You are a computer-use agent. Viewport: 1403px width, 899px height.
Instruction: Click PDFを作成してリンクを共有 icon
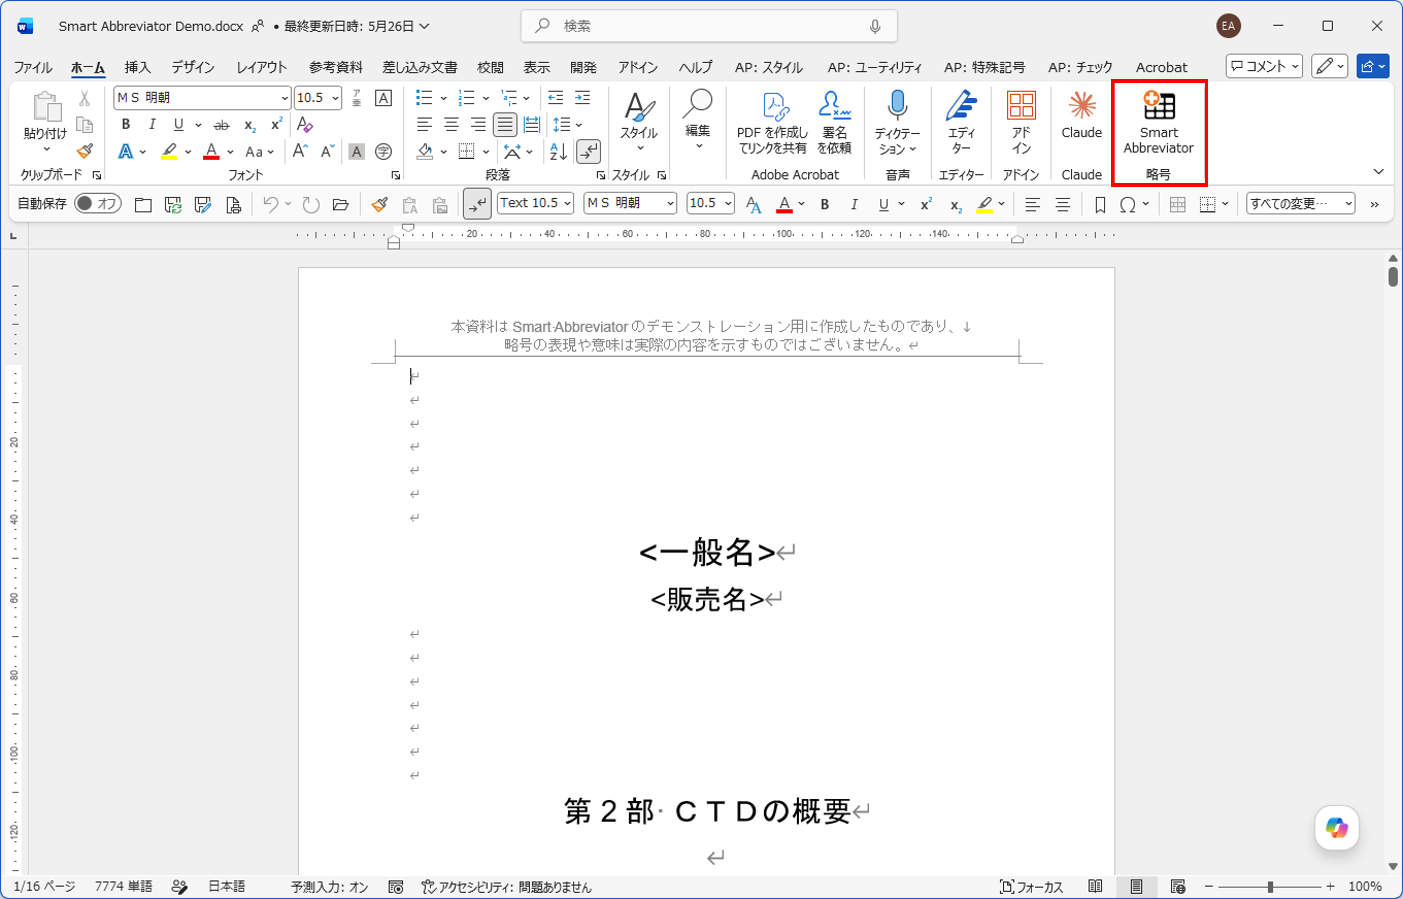click(772, 123)
